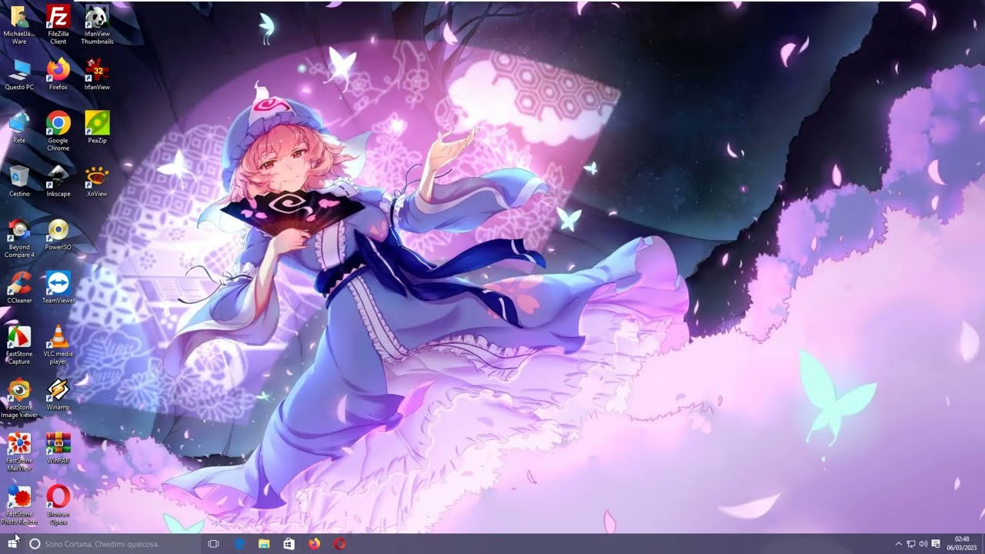The height and width of the screenshot is (554, 985).
Task: Open Task View on the taskbar
Action: [x=214, y=543]
